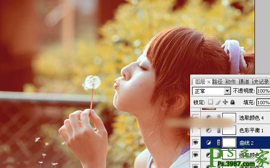Toggle lock image pixels brush icon
Image resolution: width=270 pixels, height=168 pixels.
(x=218, y=102)
